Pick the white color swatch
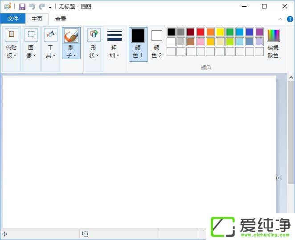The height and width of the screenshot is (240, 295). (171, 42)
